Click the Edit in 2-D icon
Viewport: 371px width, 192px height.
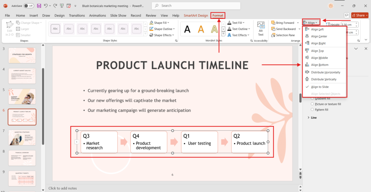pyautogui.click(x=10, y=29)
